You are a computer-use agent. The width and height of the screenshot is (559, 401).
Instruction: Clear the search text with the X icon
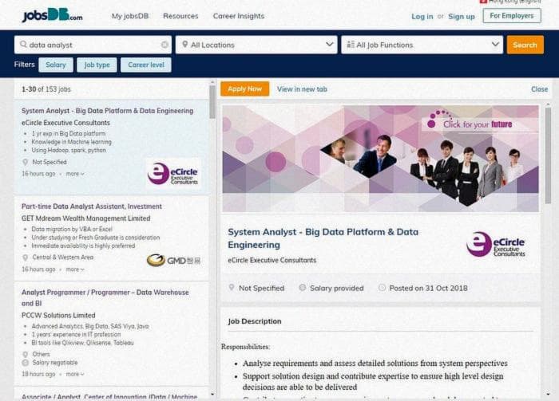[165, 45]
